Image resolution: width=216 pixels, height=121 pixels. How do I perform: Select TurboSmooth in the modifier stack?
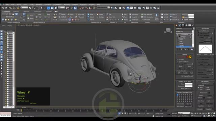pyautogui.click(x=184, y=34)
